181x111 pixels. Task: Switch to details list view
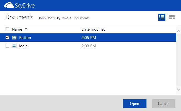tap(162, 17)
